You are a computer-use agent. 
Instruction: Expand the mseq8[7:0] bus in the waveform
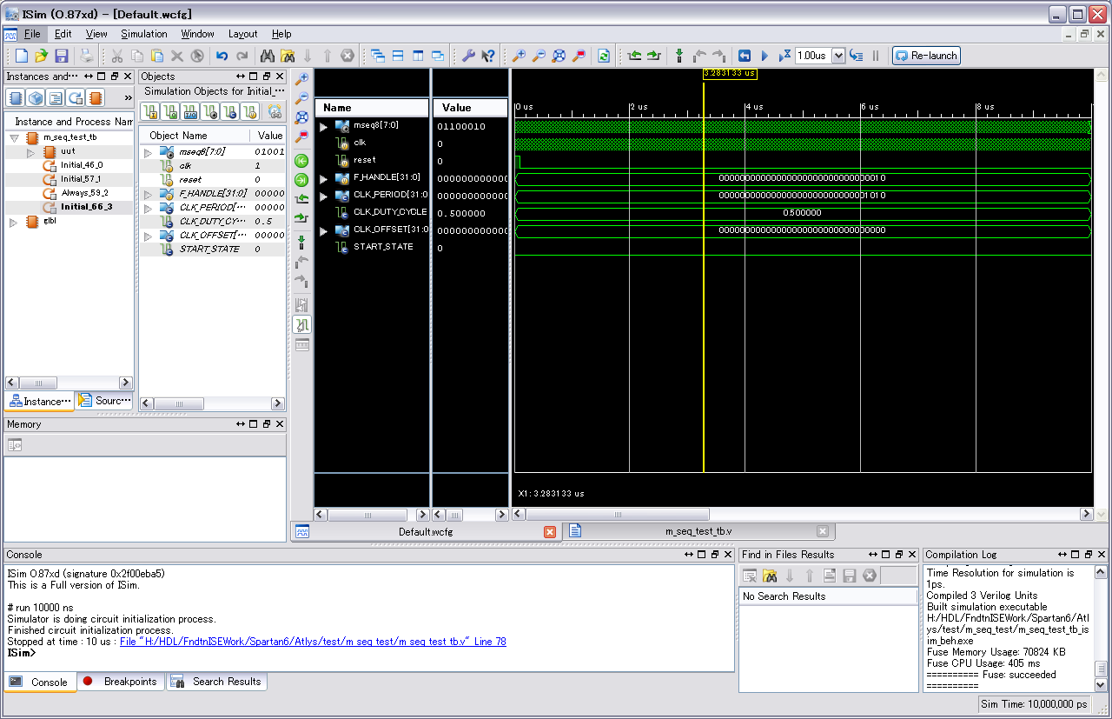pos(324,127)
